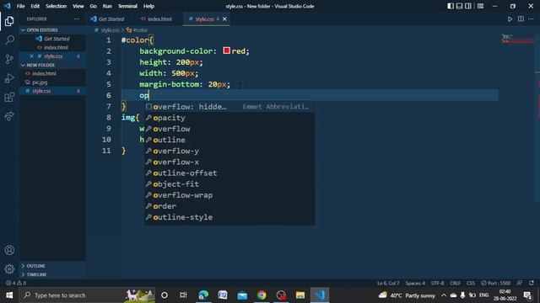Choose the outline-offset suggestion
The height and width of the screenshot is (303, 540).
pos(229,173)
